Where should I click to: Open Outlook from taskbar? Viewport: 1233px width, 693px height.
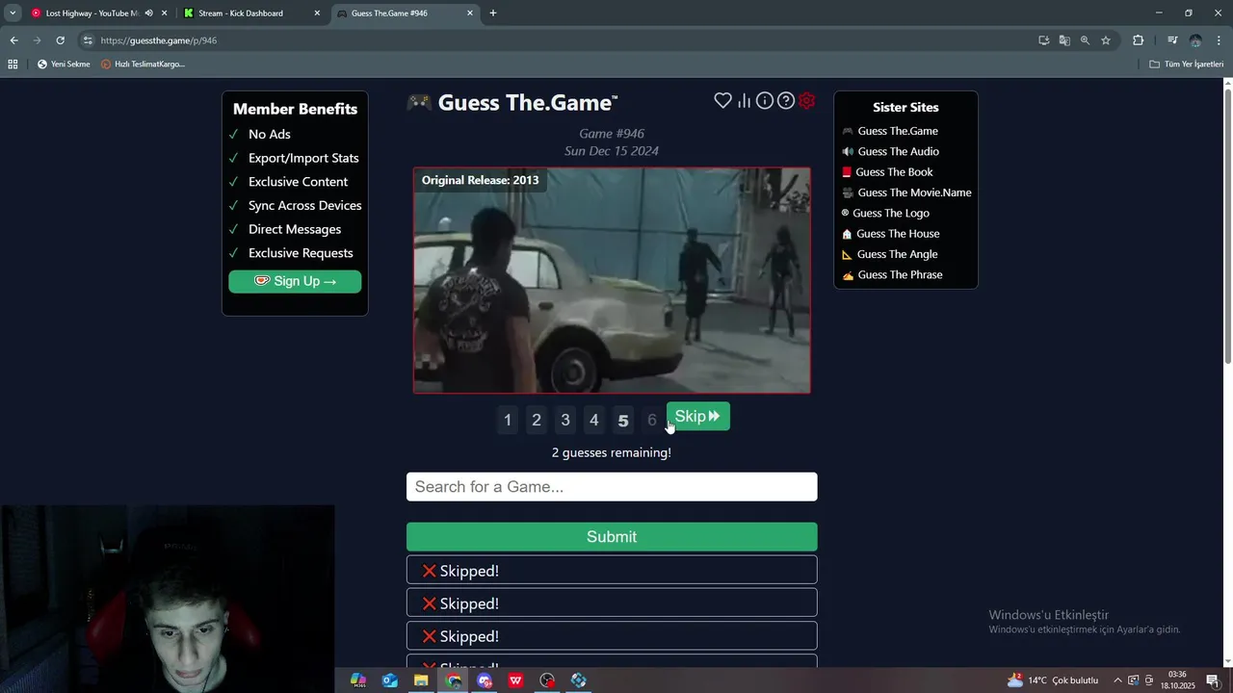point(390,680)
